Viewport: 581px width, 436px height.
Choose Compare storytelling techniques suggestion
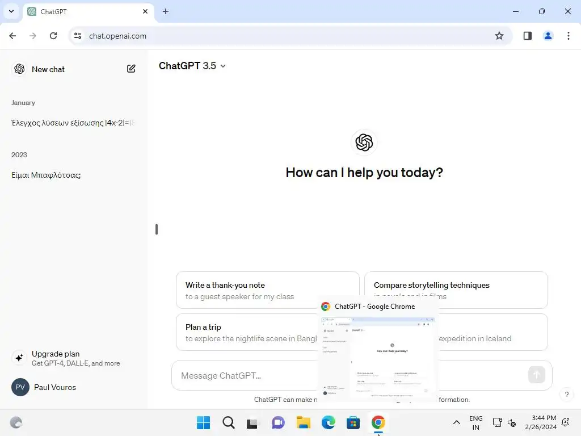pos(456,290)
